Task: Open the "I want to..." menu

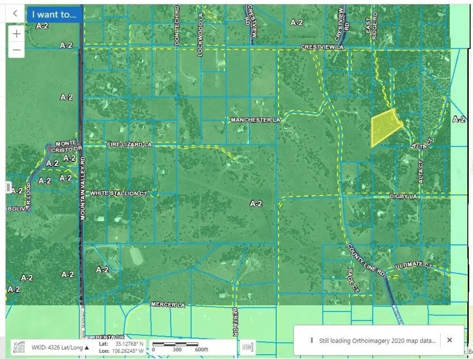Action: pos(55,14)
